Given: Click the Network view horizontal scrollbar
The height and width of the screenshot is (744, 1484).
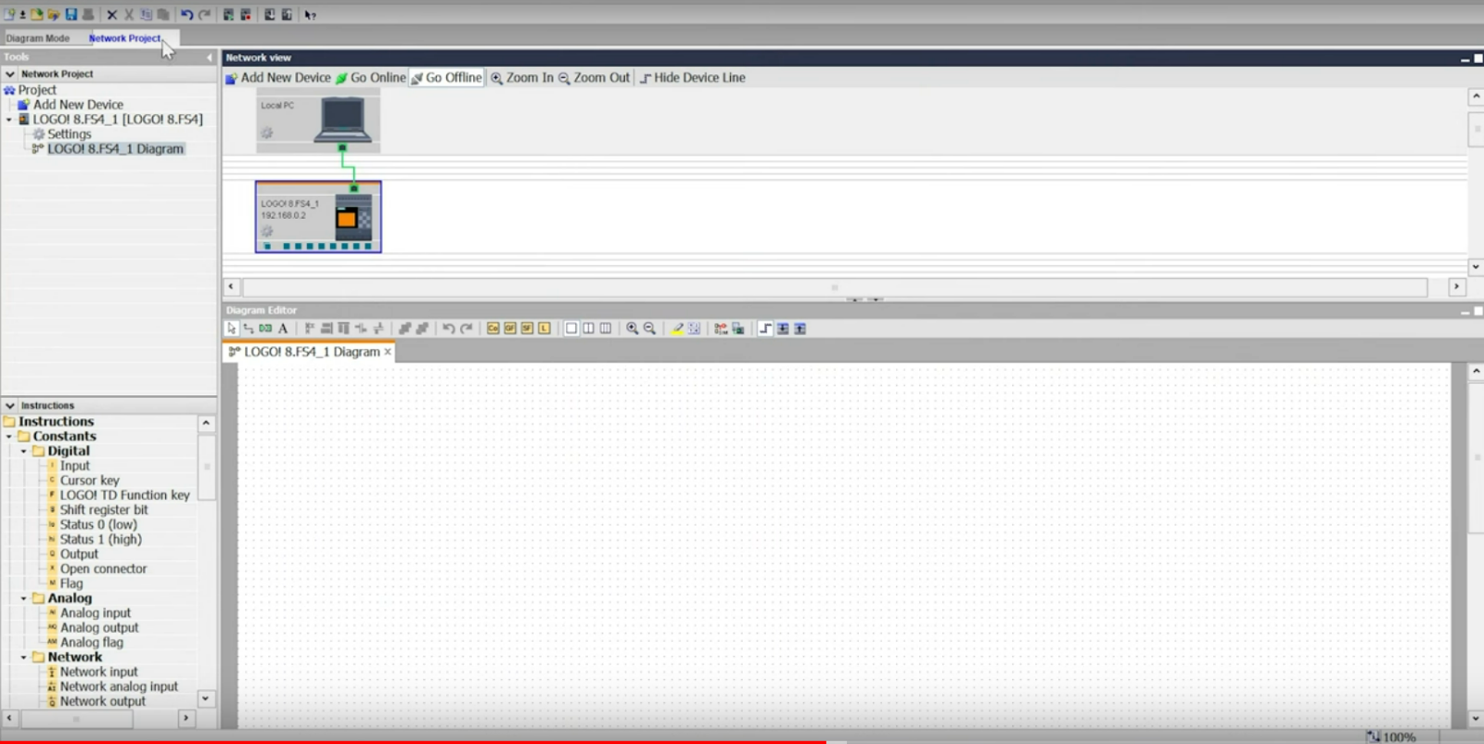Looking at the screenshot, I should pyautogui.click(x=835, y=288).
